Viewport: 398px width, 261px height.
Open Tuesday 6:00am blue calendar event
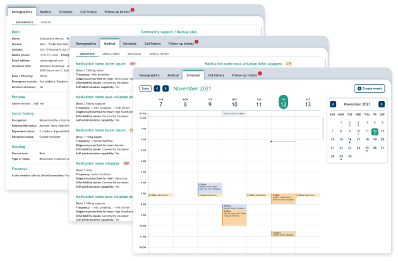[x=210, y=188]
